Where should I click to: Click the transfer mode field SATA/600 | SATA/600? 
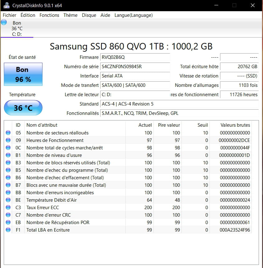pos(135,85)
